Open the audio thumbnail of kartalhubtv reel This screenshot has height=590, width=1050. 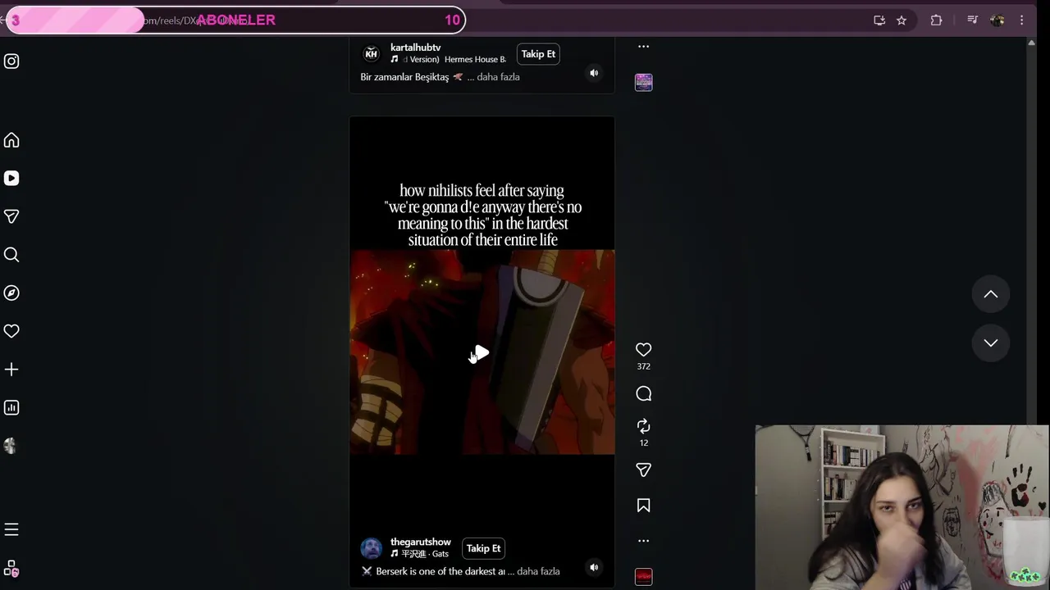[x=643, y=82]
